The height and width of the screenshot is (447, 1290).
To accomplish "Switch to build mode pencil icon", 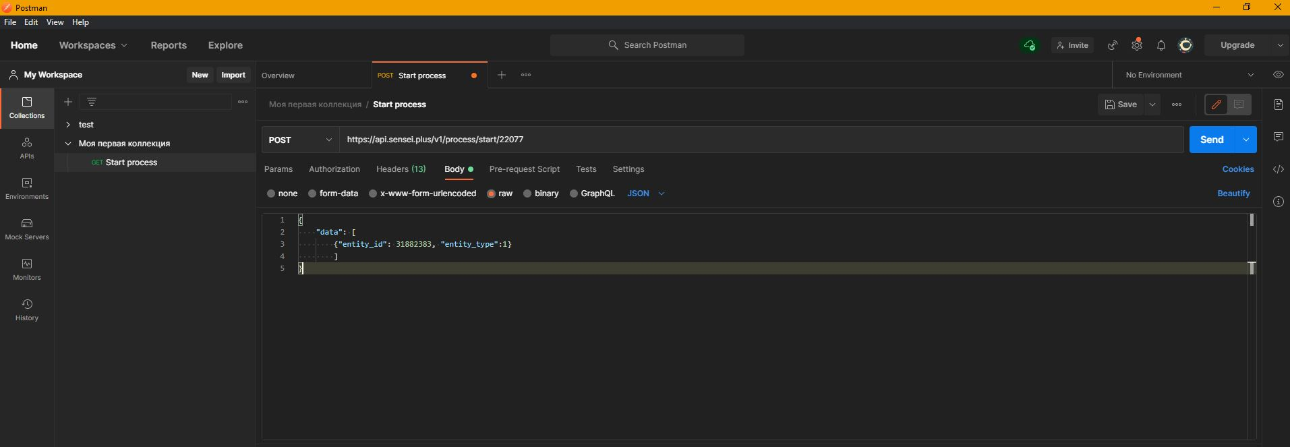I will 1216,105.
